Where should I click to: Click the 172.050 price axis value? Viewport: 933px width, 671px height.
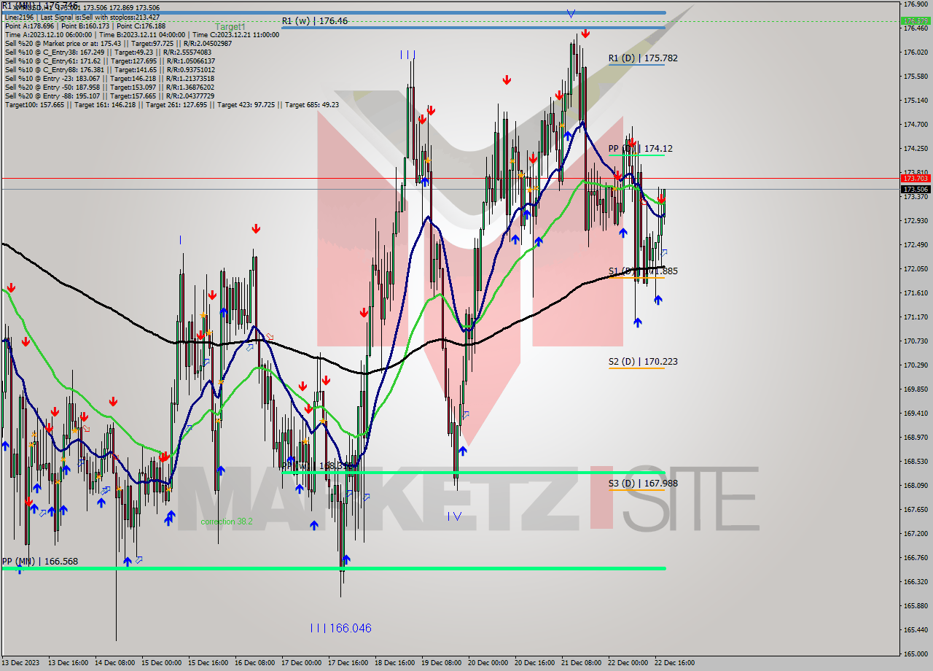pyautogui.click(x=916, y=268)
